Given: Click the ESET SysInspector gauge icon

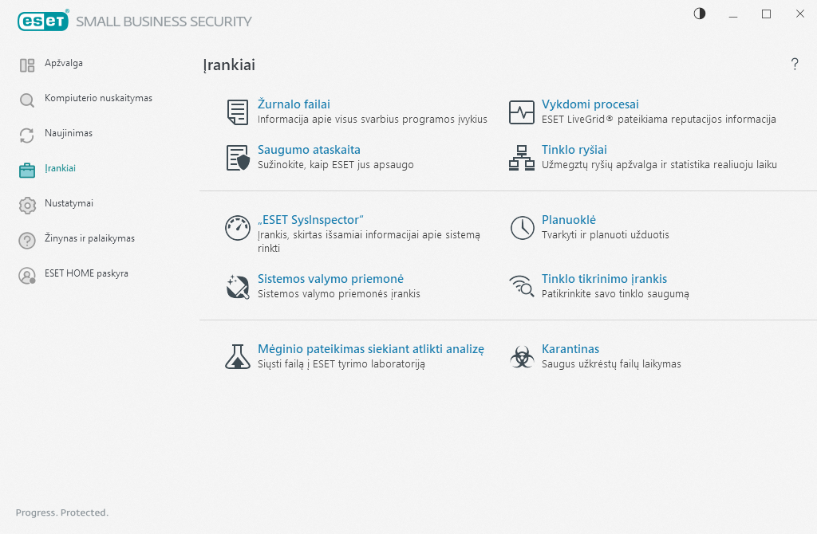Looking at the screenshot, I should click(238, 228).
